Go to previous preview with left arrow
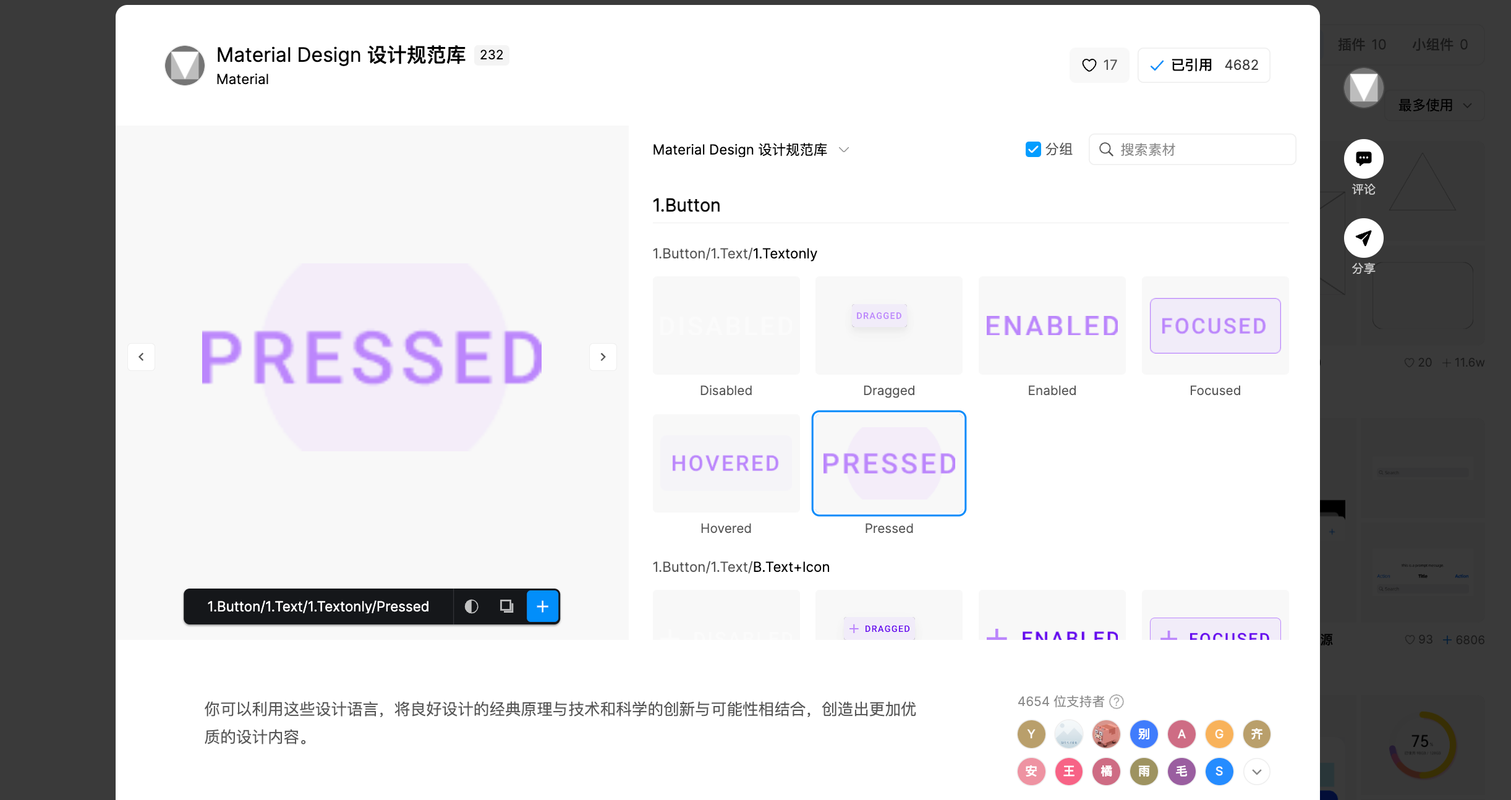Screen dimensions: 1511x800 pos(142,357)
